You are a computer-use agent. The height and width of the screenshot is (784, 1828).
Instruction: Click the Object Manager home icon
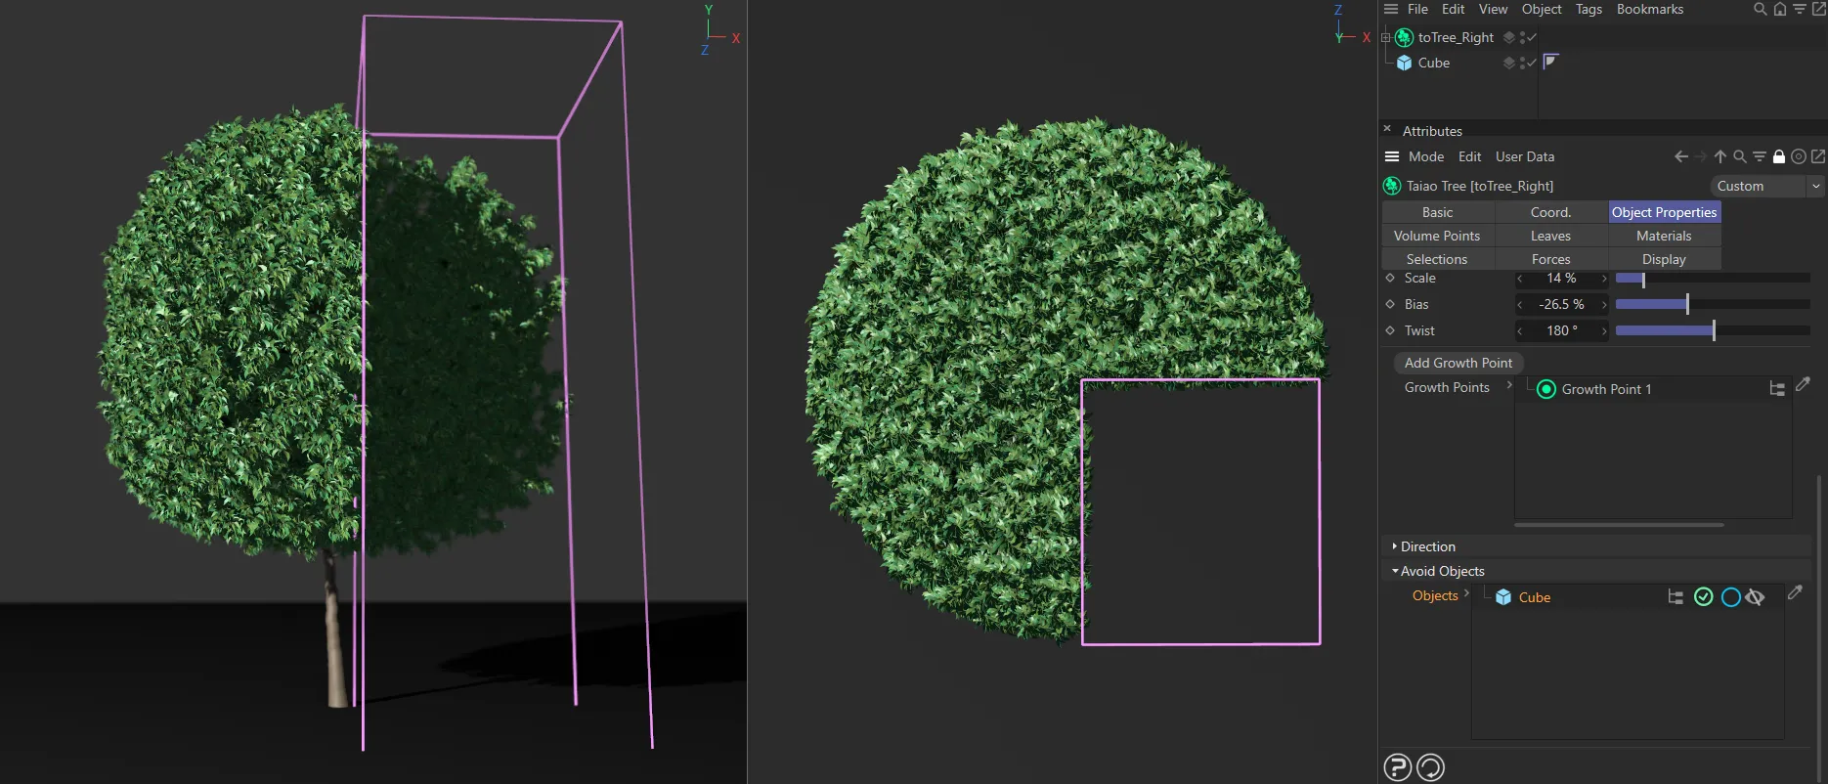[x=1780, y=9]
